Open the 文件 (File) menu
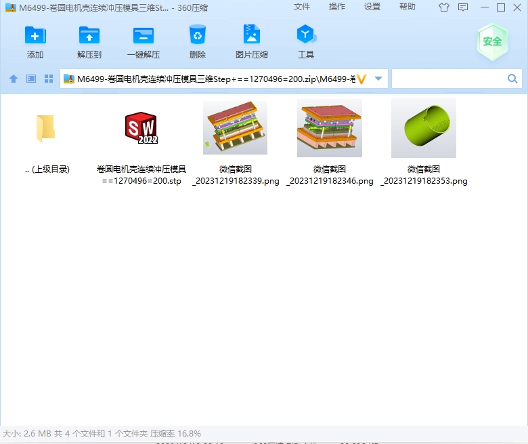The image size is (528, 444). (302, 7)
